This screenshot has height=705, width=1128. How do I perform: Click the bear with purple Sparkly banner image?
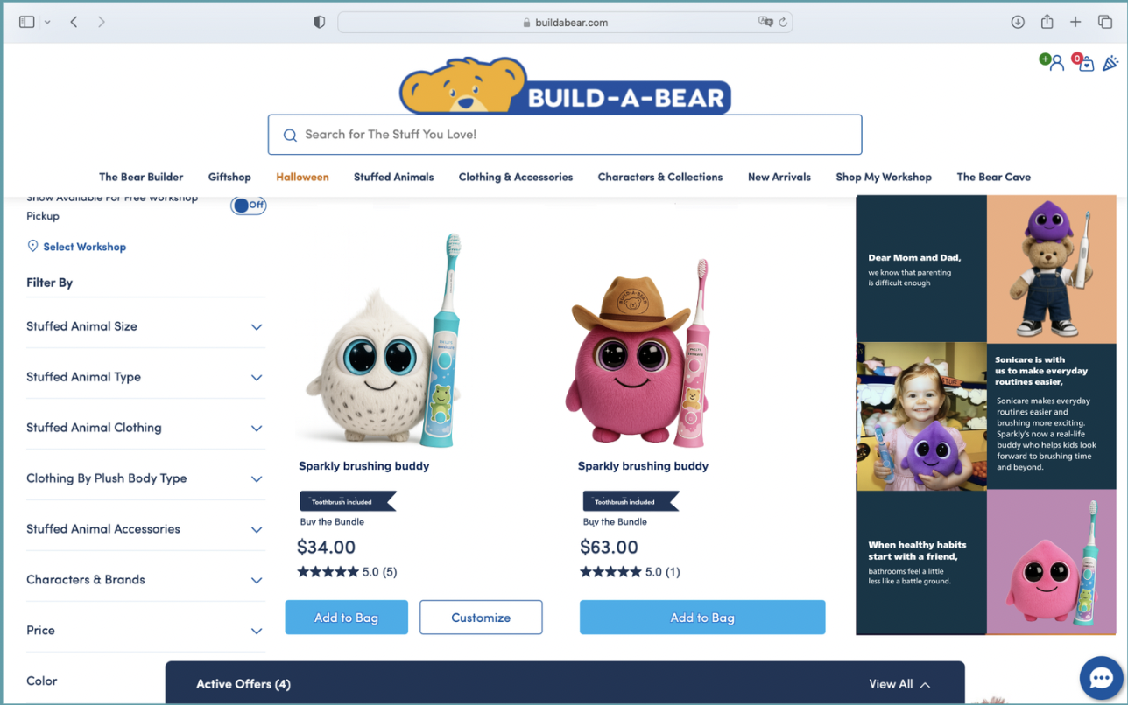point(1052,269)
